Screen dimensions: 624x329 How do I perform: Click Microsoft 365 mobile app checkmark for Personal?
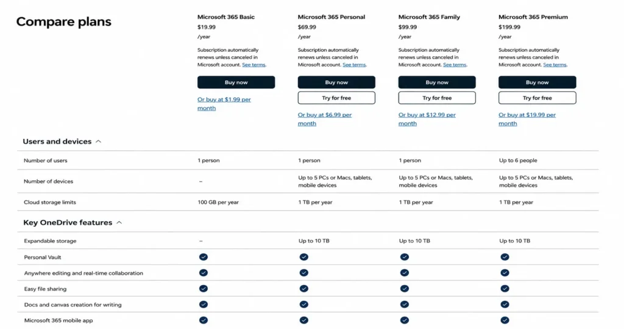[x=304, y=320]
